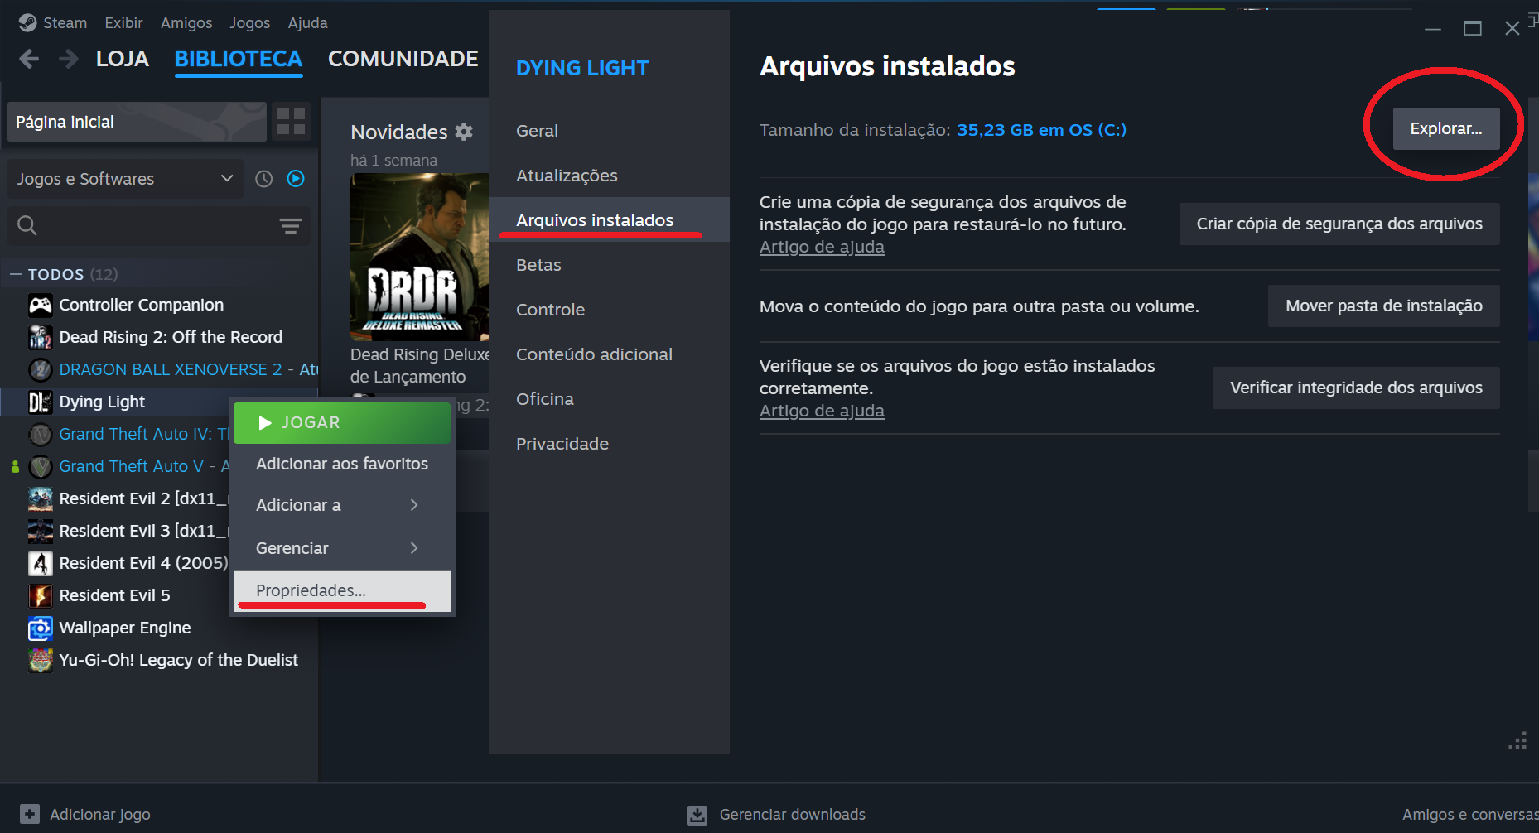Open advanced filter options icon
Image resolution: width=1539 pixels, height=833 pixels.
coord(290,226)
